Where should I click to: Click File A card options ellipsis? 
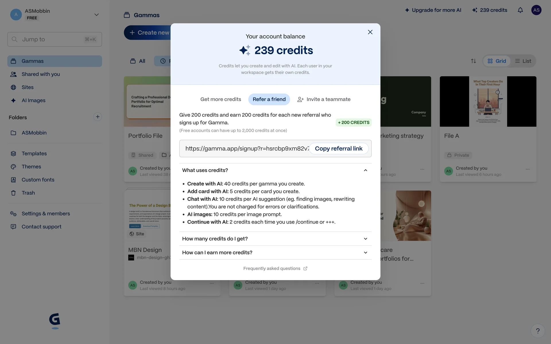tap(527, 169)
